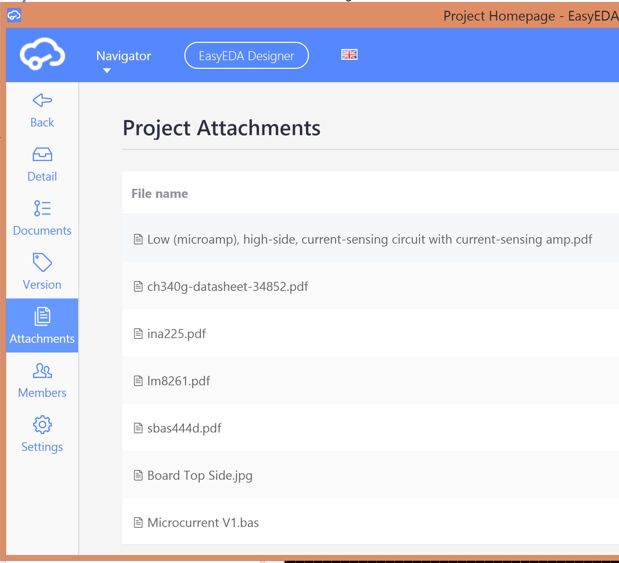Click file icon beside sbas444d.pdf
The width and height of the screenshot is (619, 563).
138,428
